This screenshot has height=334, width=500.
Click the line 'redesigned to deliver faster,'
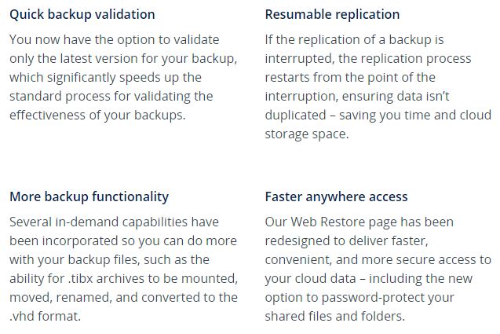[x=347, y=240]
